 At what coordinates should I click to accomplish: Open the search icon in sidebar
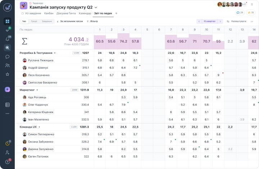pos(8,48)
